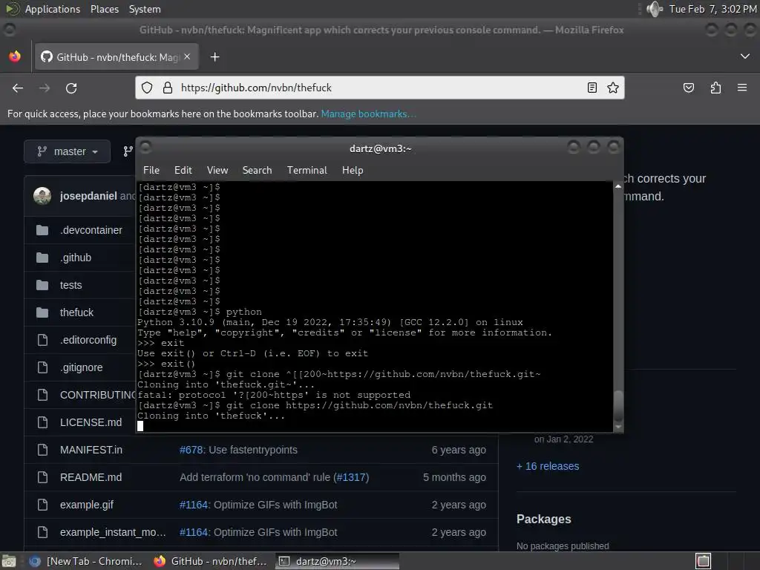760x570 pixels.
Task: Open .gitignore file
Action: (x=82, y=367)
